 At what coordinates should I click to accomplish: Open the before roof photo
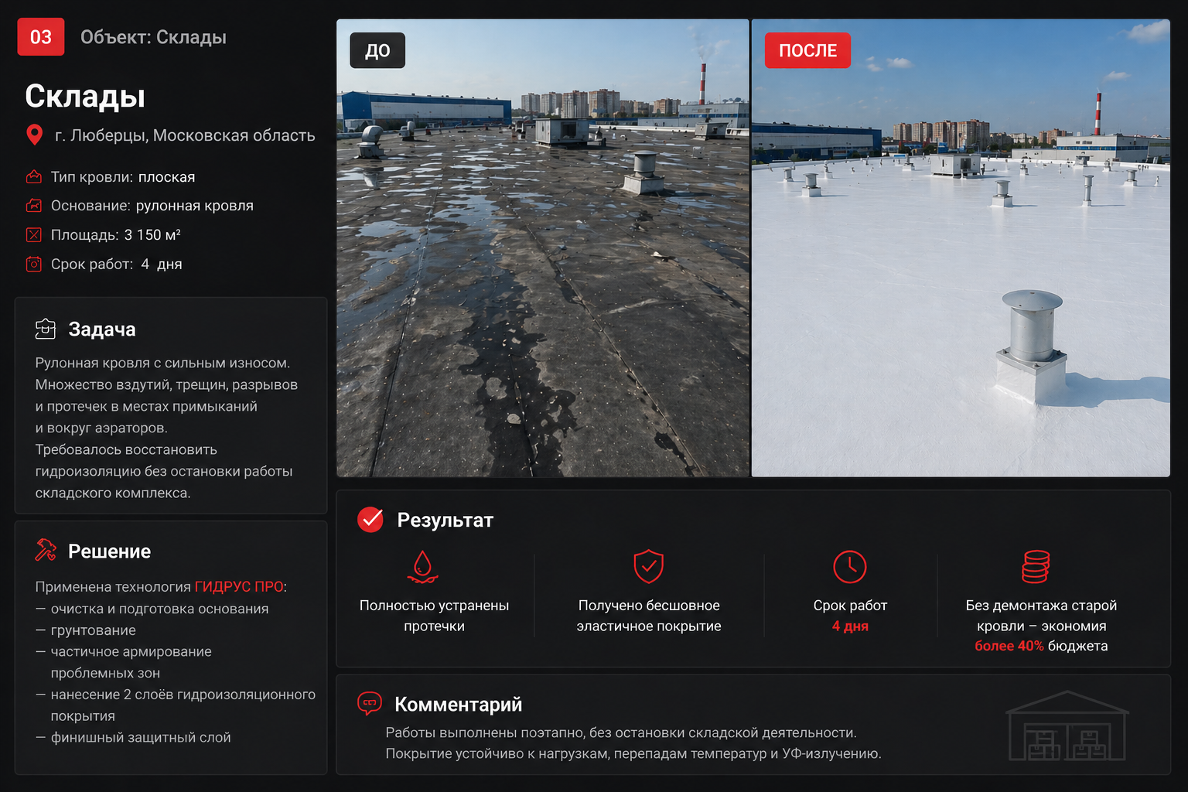tap(543, 247)
